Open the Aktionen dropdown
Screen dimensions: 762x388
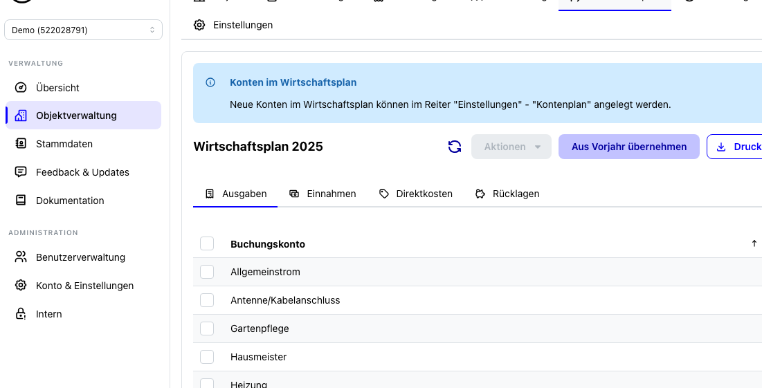click(511, 147)
